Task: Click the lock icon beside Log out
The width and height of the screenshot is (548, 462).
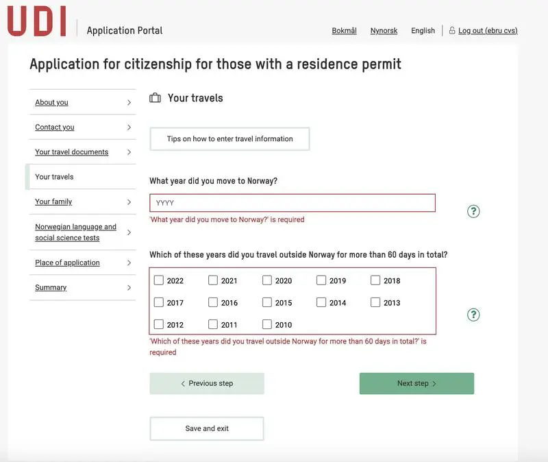Action: coord(452,31)
